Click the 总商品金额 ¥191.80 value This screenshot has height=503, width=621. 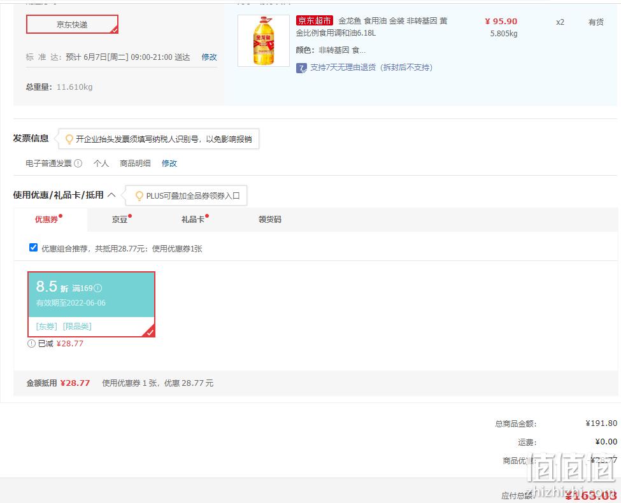(x=601, y=423)
